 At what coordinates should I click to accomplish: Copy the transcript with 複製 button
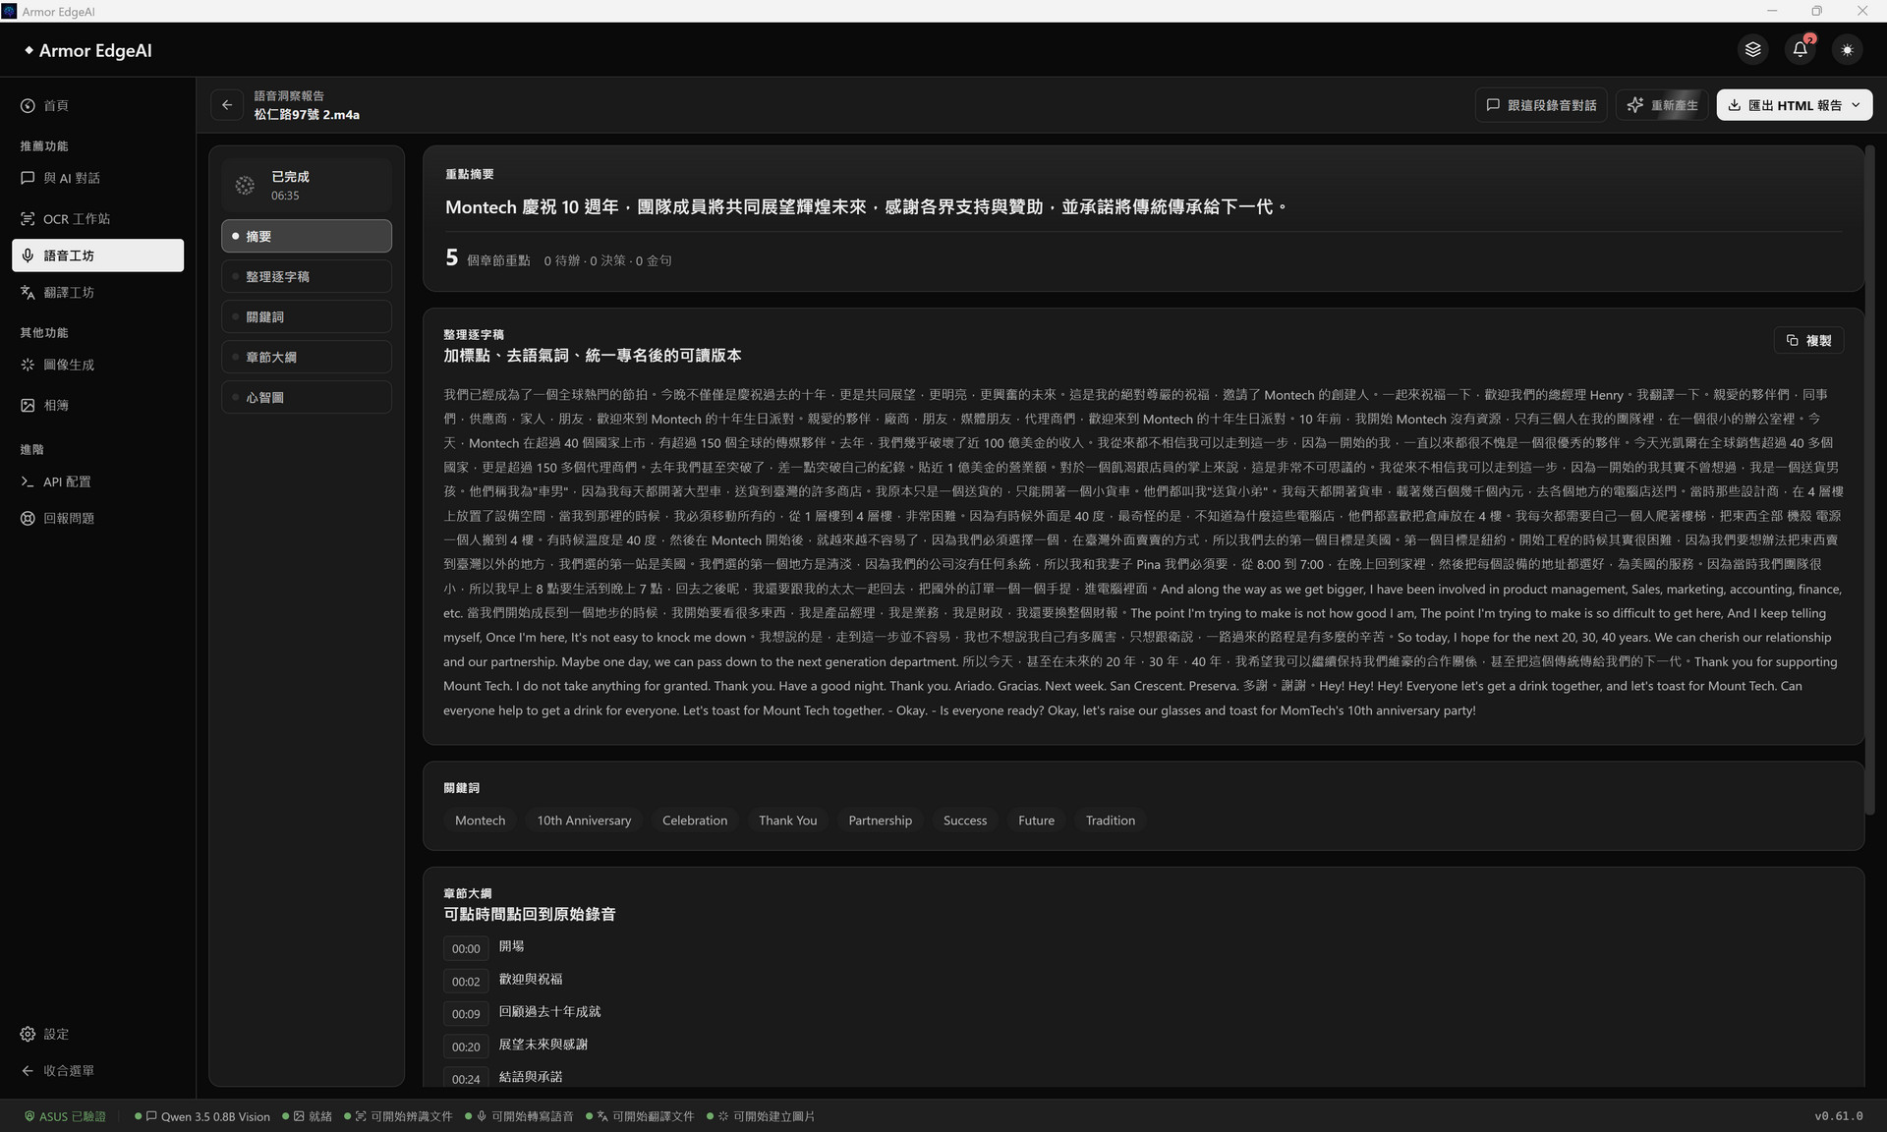coord(1808,341)
